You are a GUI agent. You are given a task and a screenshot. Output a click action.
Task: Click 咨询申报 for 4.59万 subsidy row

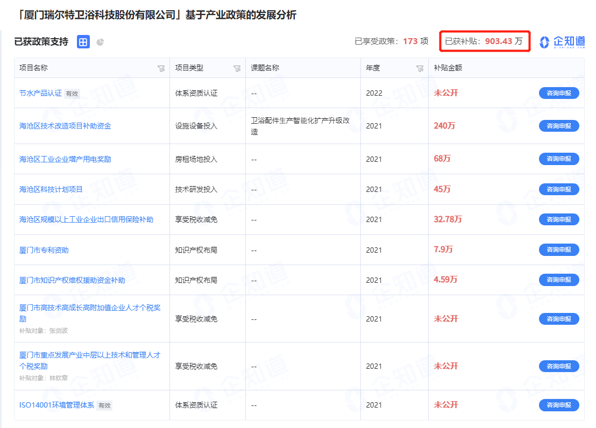click(559, 280)
